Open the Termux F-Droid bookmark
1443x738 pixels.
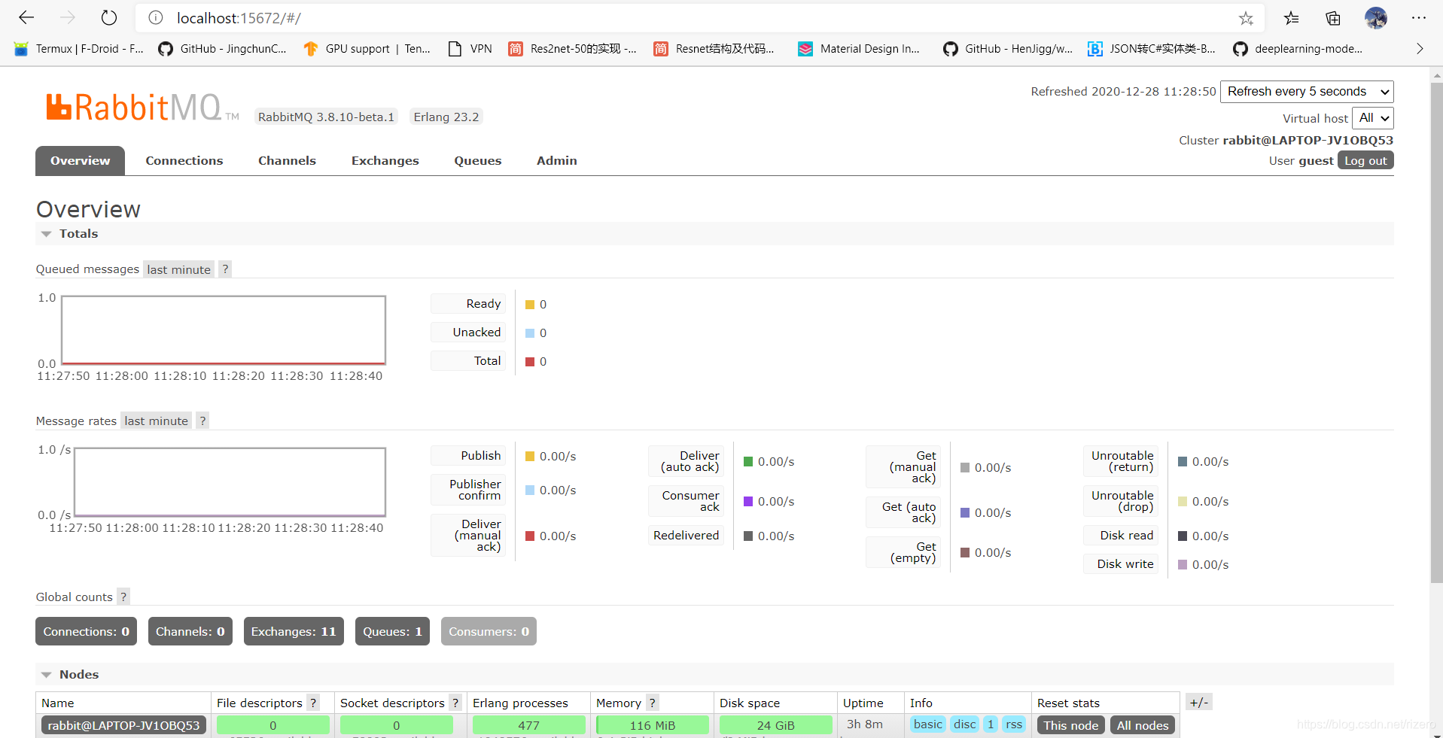click(79, 49)
